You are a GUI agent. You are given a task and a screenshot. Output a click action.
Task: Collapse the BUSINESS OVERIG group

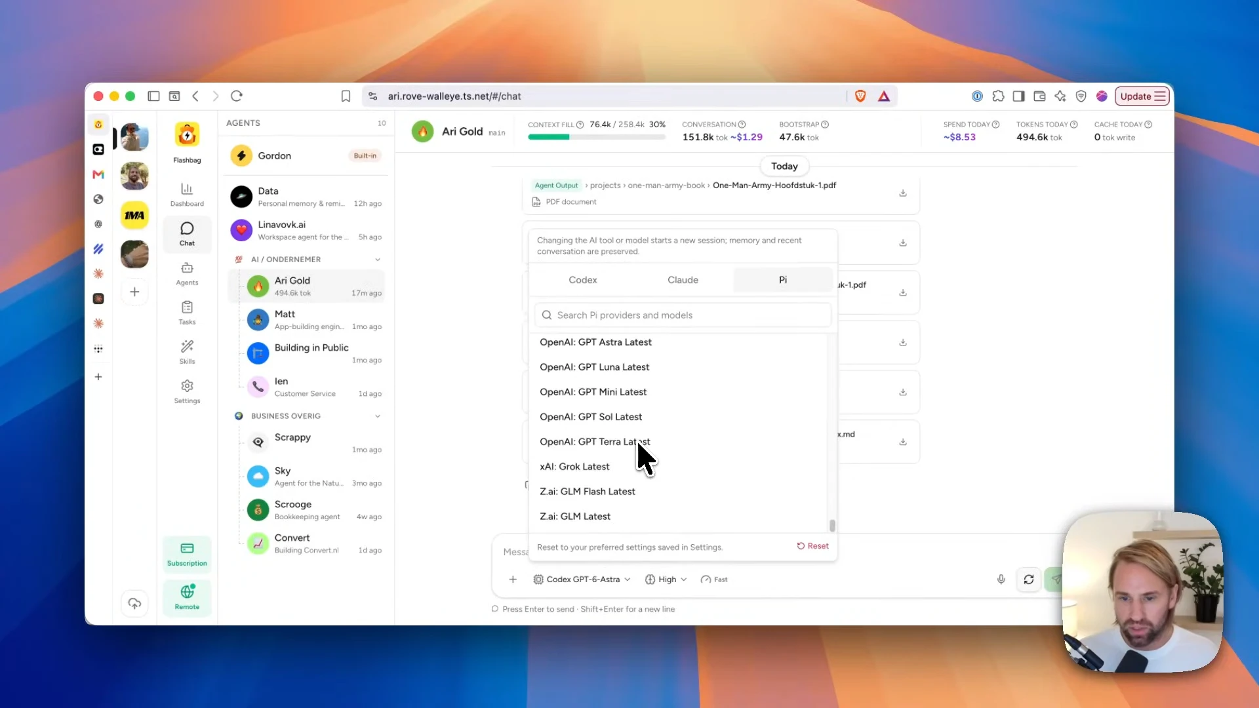tap(378, 416)
